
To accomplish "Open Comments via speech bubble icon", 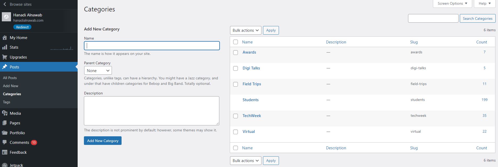I will point(5,143).
